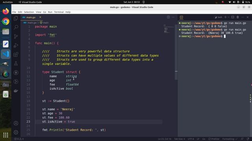Select the Terminal panel icon tab

click(181, 17)
